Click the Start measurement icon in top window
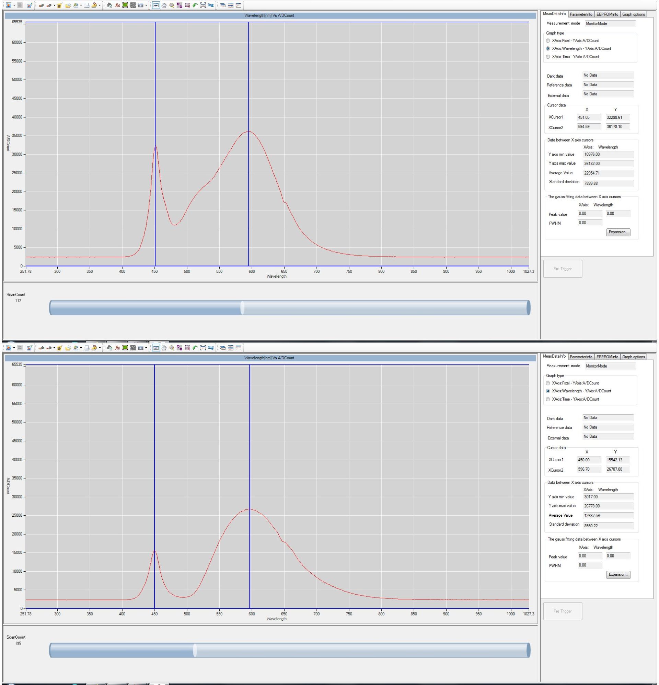The height and width of the screenshot is (685, 659). (x=9, y=5)
